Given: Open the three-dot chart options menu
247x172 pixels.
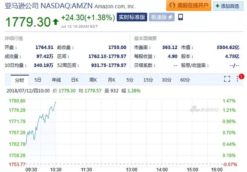Looking at the screenshot, I should (237, 79).
